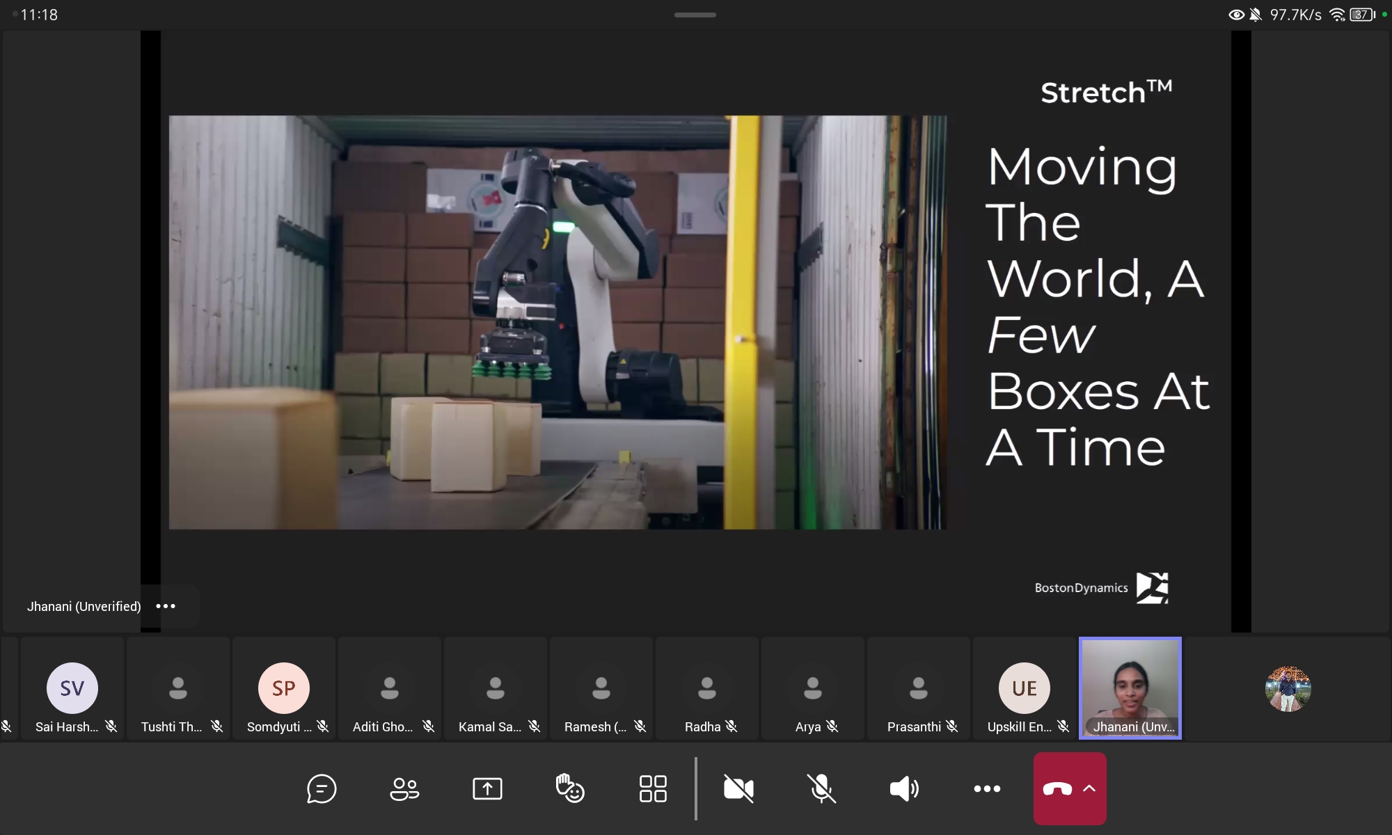1392x835 pixels.
Task: Open more options in call toolbar
Action: 987,789
